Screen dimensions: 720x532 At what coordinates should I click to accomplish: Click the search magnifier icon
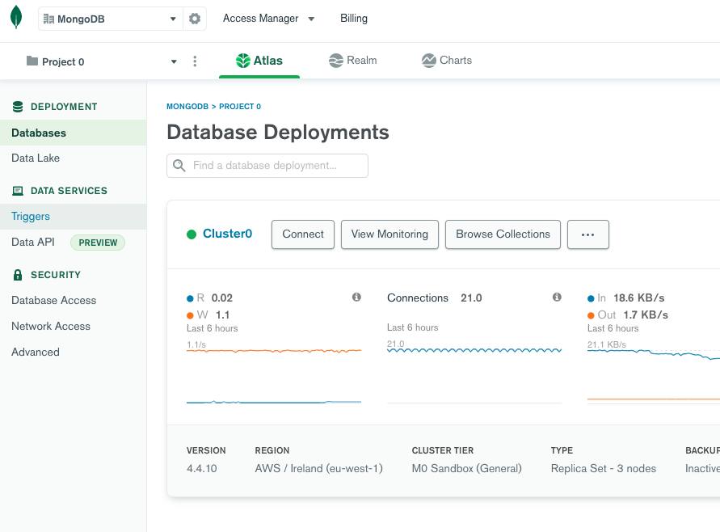[x=179, y=166]
